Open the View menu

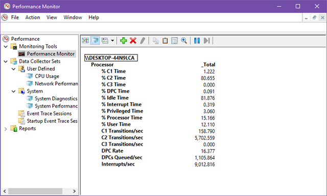pyautogui.click(x=52, y=17)
